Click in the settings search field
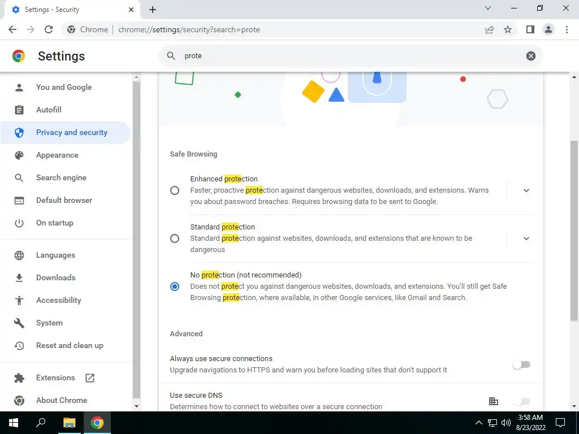The height and width of the screenshot is (434, 579). (x=351, y=56)
